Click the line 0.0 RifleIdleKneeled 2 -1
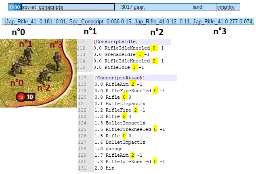 click(128, 61)
